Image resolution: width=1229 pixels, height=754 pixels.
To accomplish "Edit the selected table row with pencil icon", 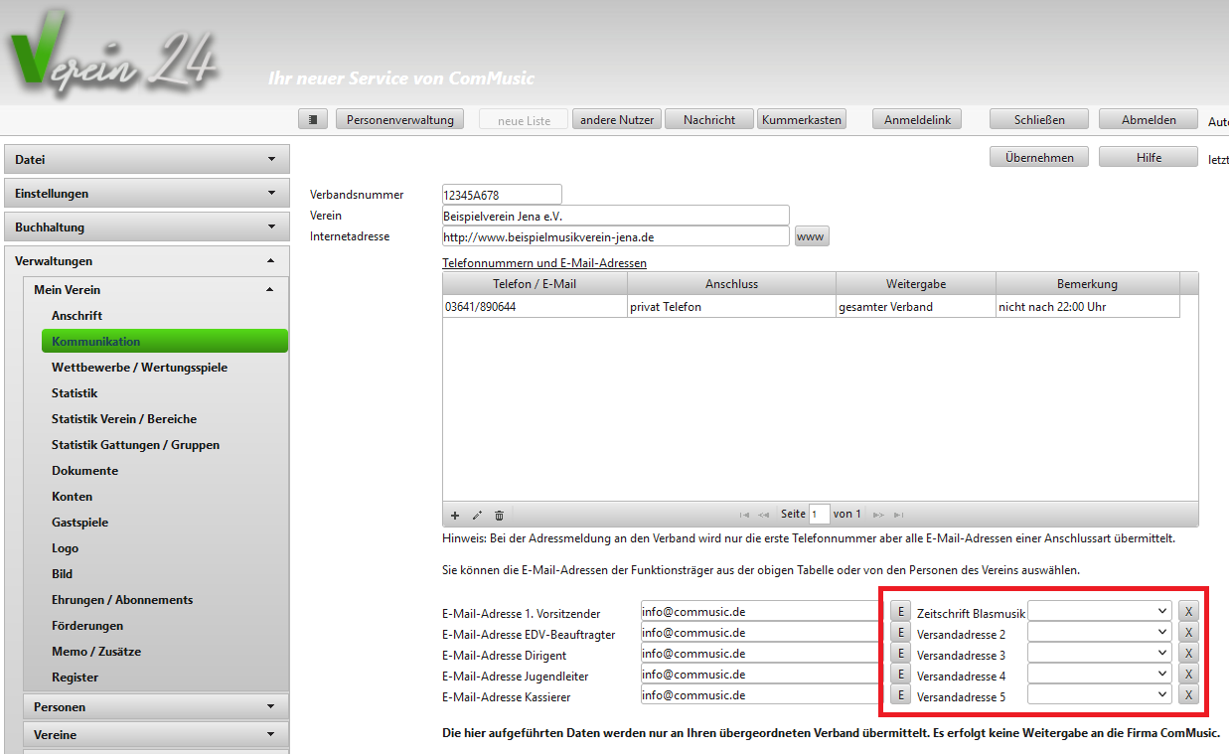I will (x=477, y=516).
